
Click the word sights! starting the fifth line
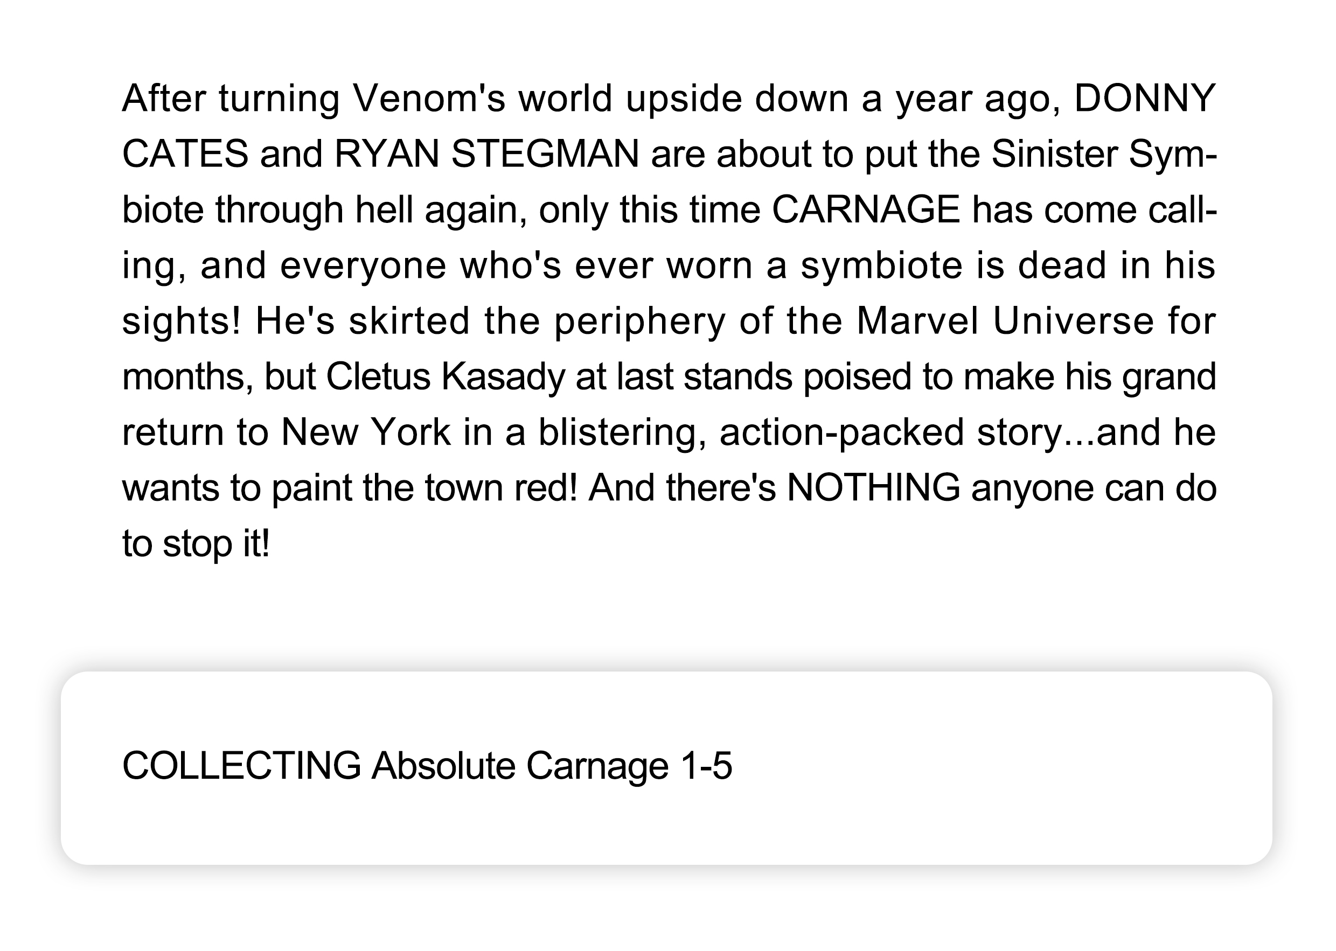(x=181, y=321)
